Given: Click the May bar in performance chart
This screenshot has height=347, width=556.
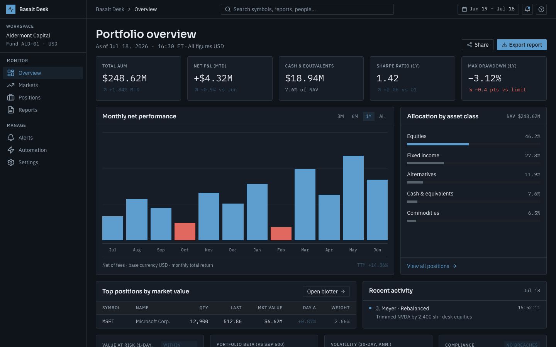Looking at the screenshot, I should point(353,198).
